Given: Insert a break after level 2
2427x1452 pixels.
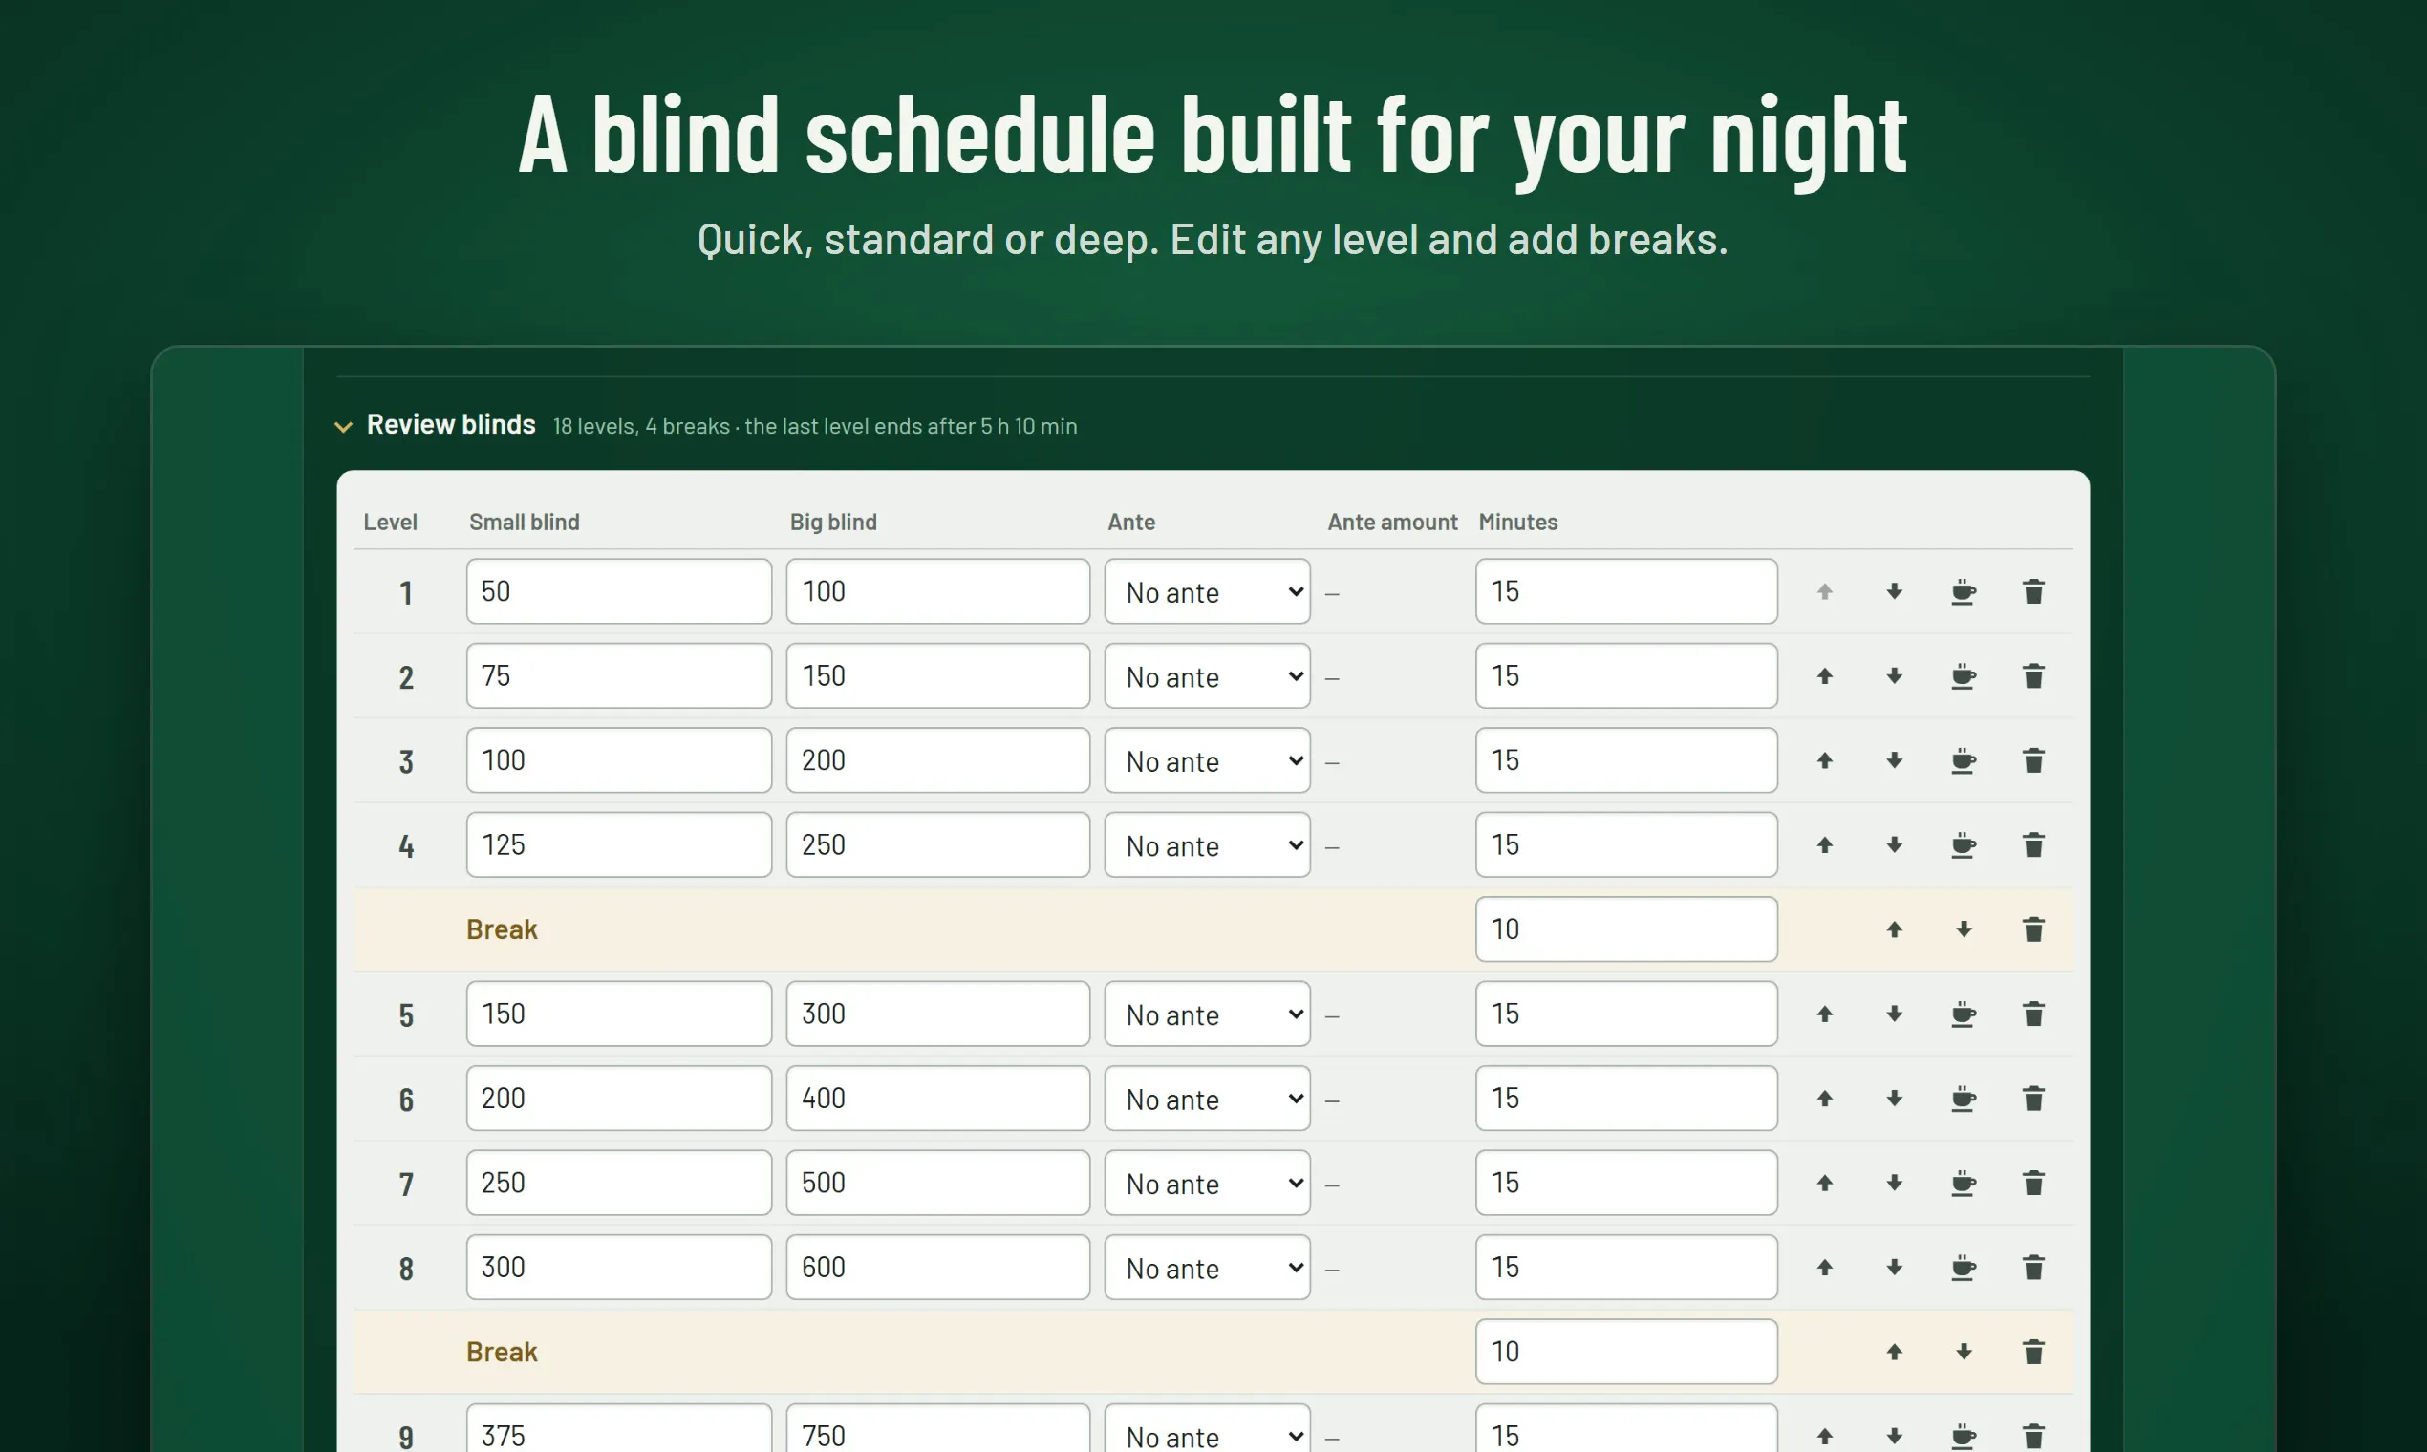Looking at the screenshot, I should [1964, 676].
